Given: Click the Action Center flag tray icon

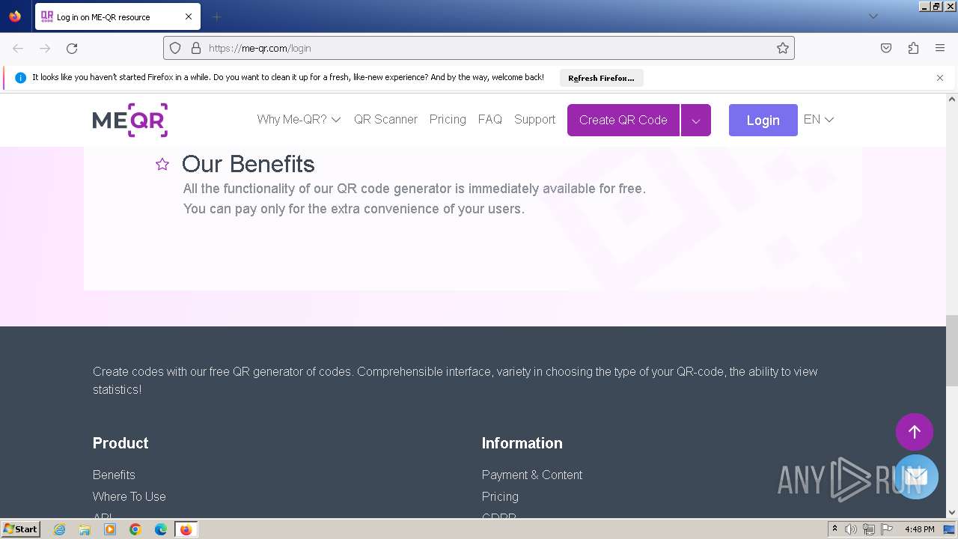Looking at the screenshot, I should pyautogui.click(x=887, y=529).
